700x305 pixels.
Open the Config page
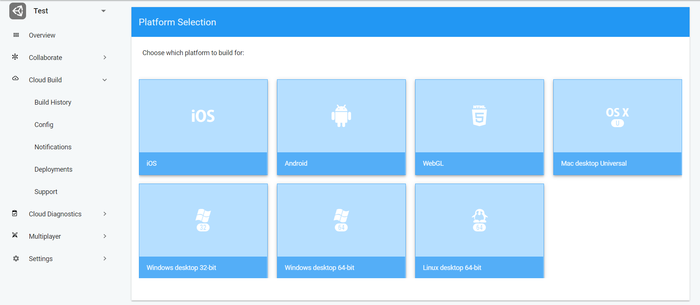tap(44, 125)
